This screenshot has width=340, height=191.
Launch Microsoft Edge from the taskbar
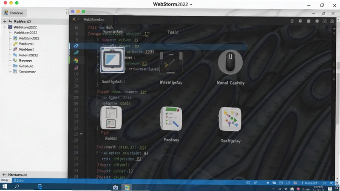[40, 187]
